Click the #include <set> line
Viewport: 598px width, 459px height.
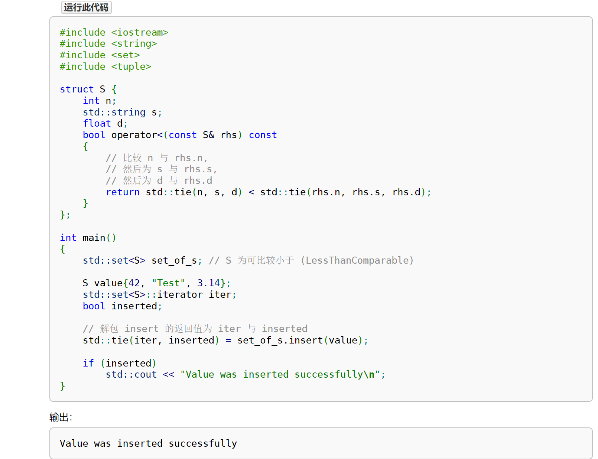(x=100, y=55)
